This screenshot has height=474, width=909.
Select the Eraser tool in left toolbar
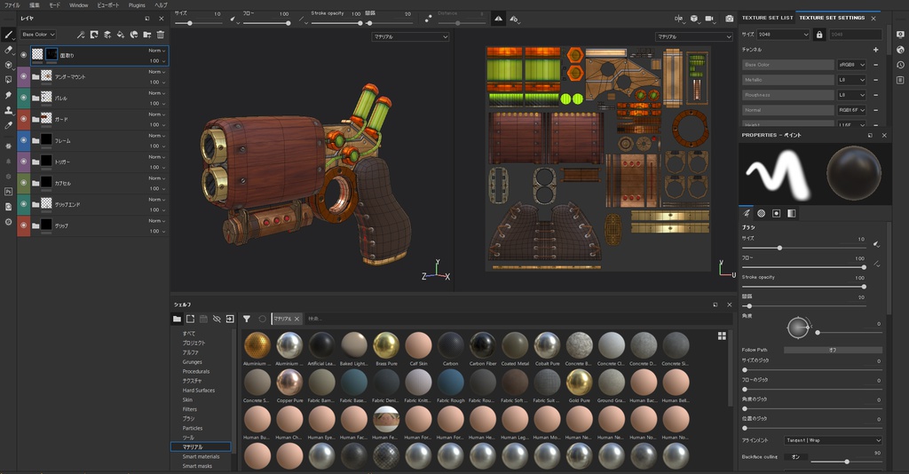[8, 50]
